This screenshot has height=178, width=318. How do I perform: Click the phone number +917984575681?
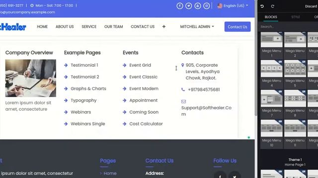(x=204, y=89)
